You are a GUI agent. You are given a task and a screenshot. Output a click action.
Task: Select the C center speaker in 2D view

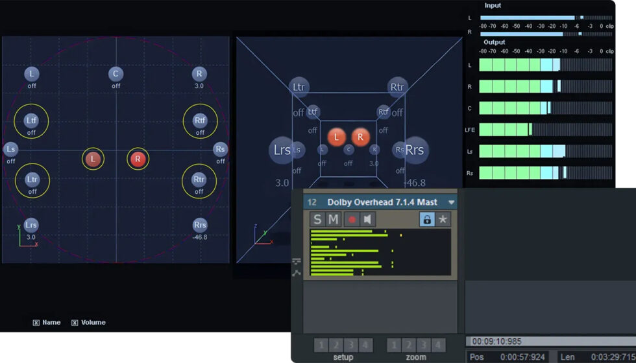pyautogui.click(x=116, y=74)
